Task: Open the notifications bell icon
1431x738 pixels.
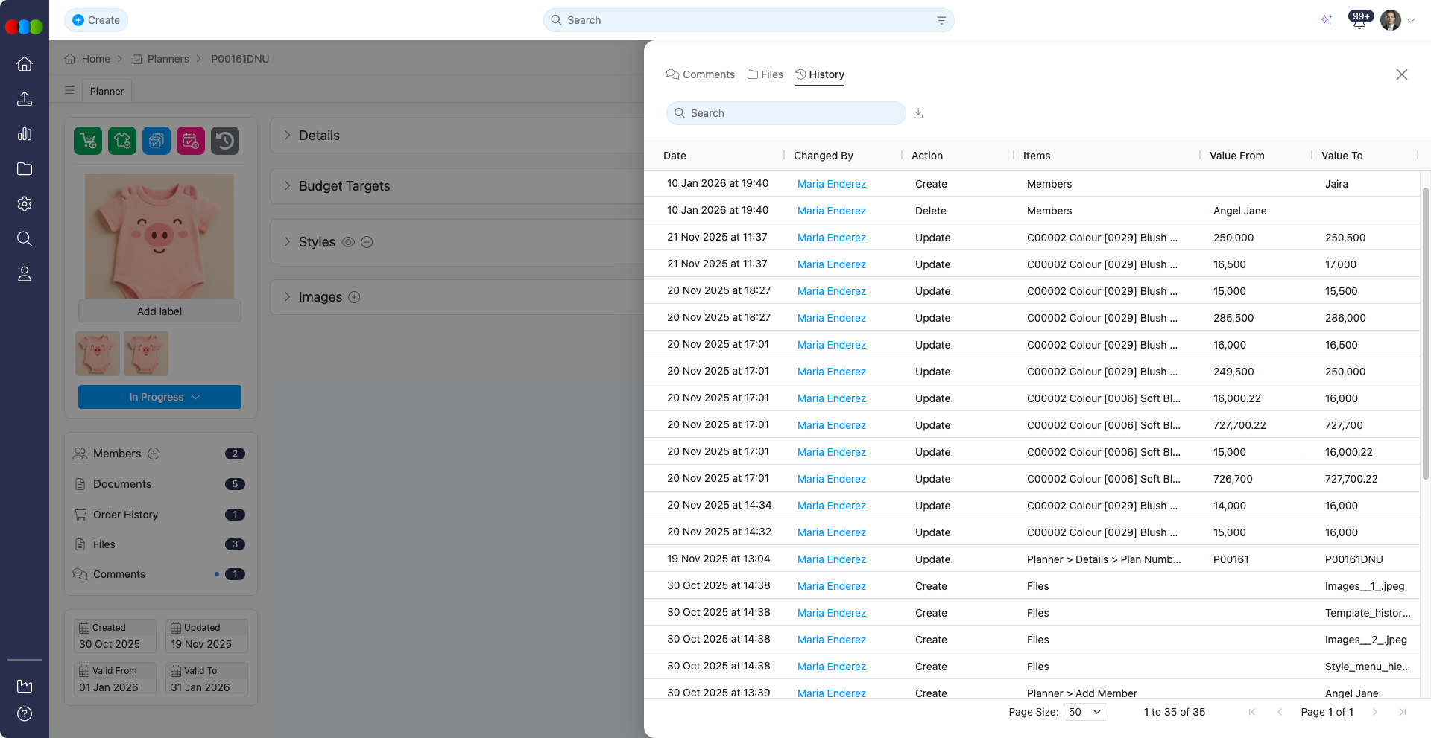Action: pyautogui.click(x=1359, y=21)
